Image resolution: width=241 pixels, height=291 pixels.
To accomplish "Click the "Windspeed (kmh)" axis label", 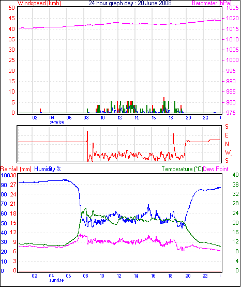I will tap(39, 3).
